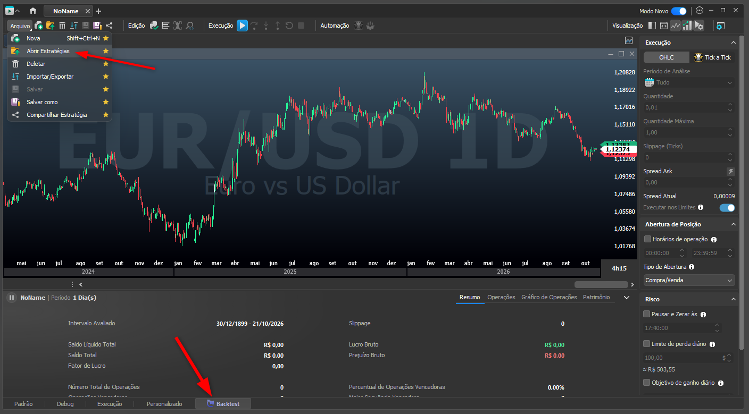The image size is (749, 414).
Task: Click the lightning icon next to Spread Ask
Action: click(x=730, y=171)
